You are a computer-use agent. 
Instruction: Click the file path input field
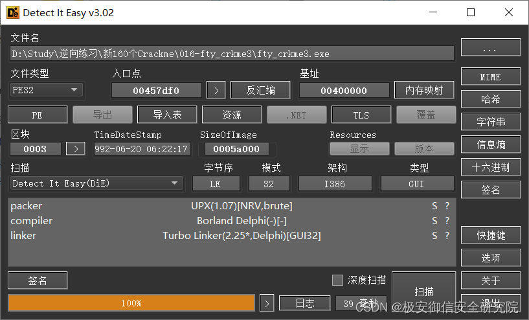point(232,54)
